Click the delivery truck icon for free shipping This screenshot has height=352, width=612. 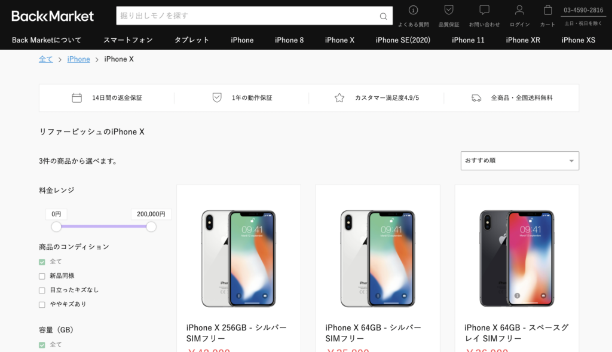pyautogui.click(x=476, y=98)
